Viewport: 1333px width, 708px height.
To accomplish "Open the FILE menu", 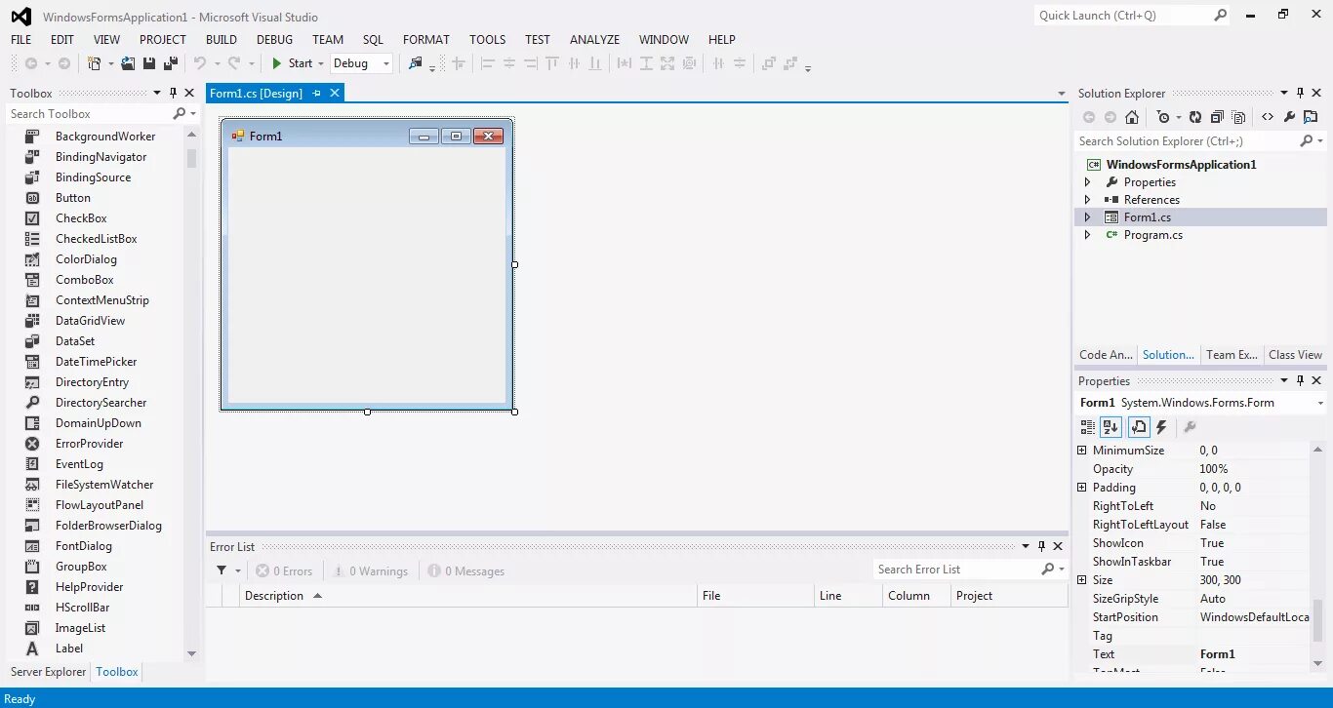I will [20, 39].
